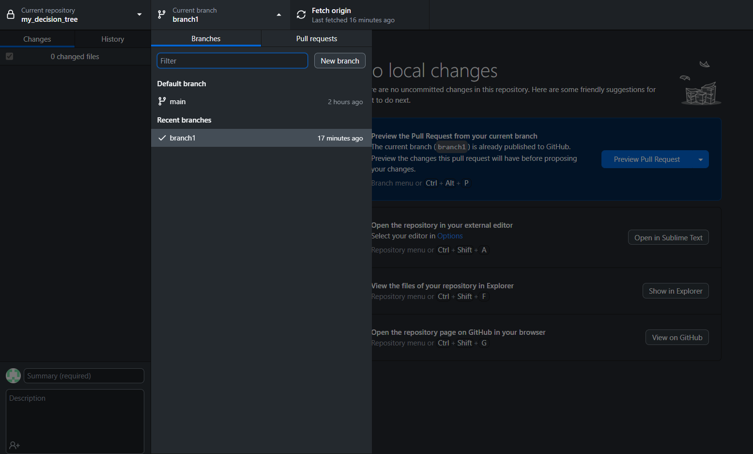Click the add co-authors icon
The width and height of the screenshot is (753, 454).
(x=15, y=445)
